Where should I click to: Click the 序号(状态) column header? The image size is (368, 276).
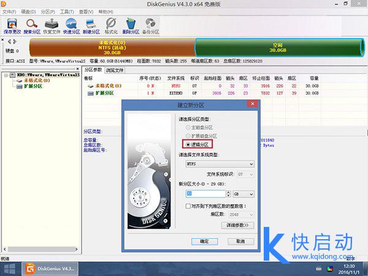click(150, 78)
